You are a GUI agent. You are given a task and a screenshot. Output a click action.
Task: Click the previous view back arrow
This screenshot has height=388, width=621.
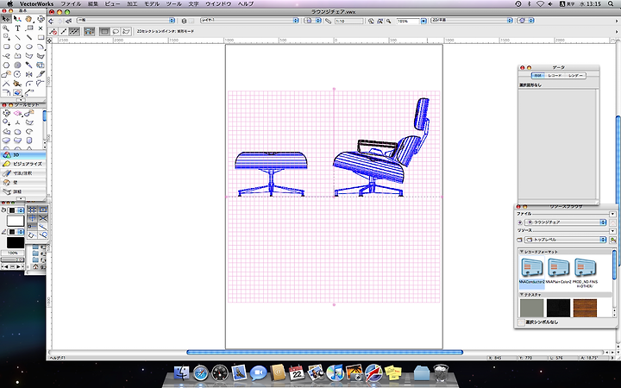pos(51,21)
